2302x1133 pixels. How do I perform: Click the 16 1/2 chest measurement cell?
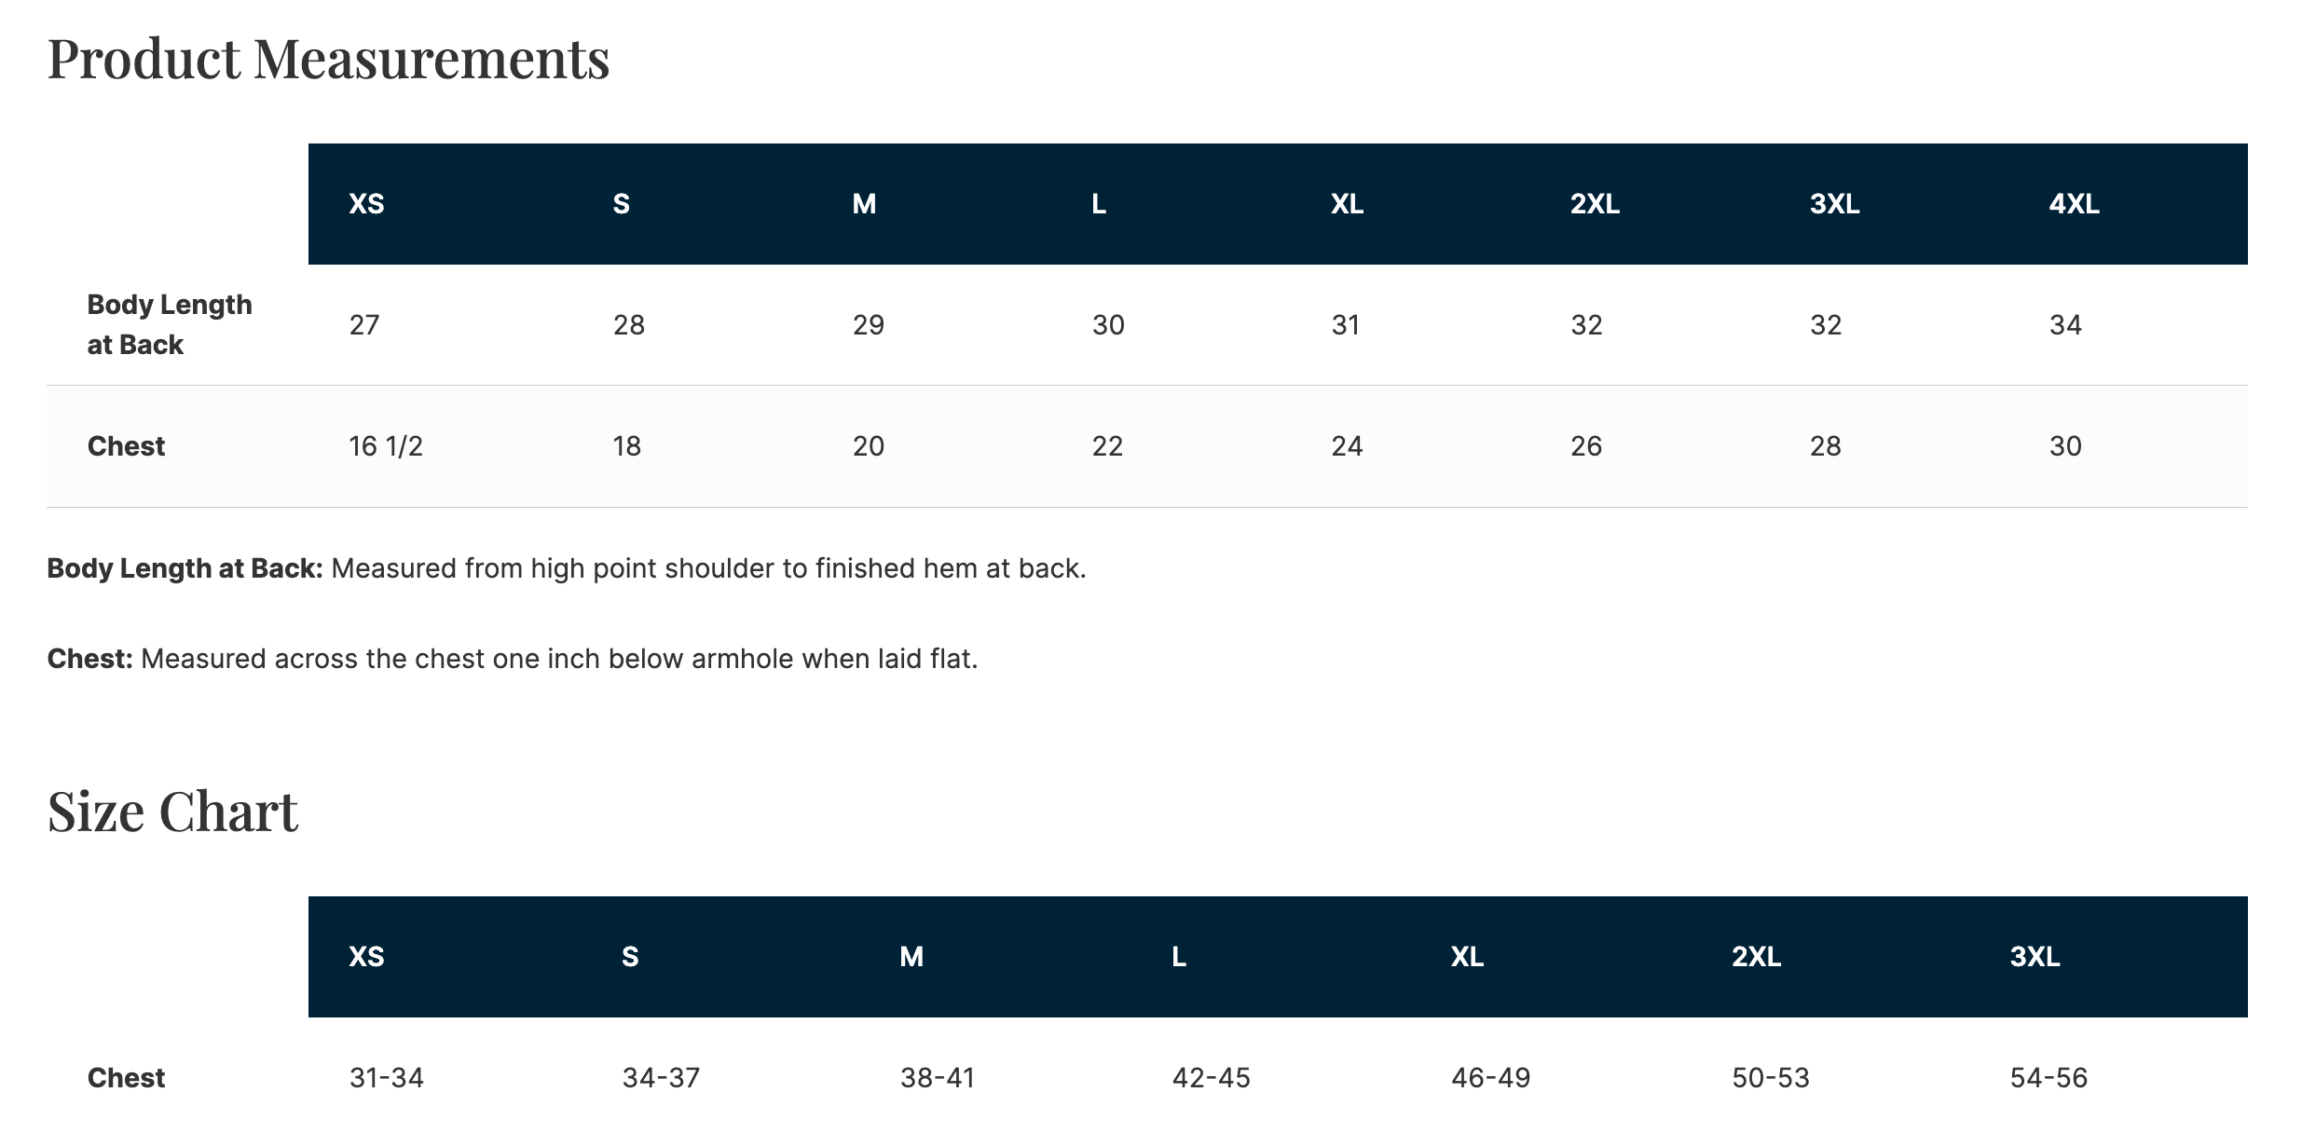pyautogui.click(x=386, y=446)
